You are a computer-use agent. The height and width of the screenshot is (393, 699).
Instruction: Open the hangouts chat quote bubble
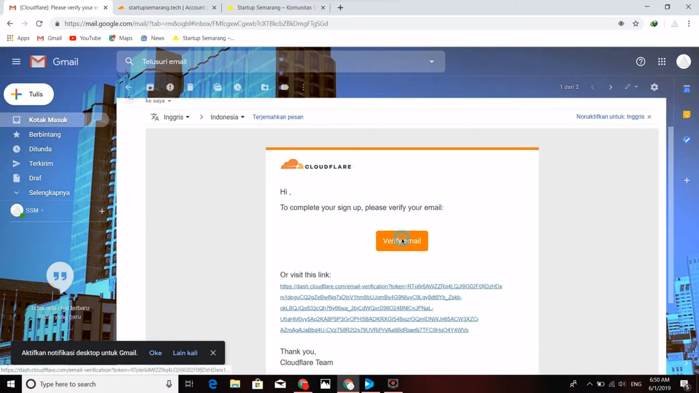pyautogui.click(x=60, y=277)
